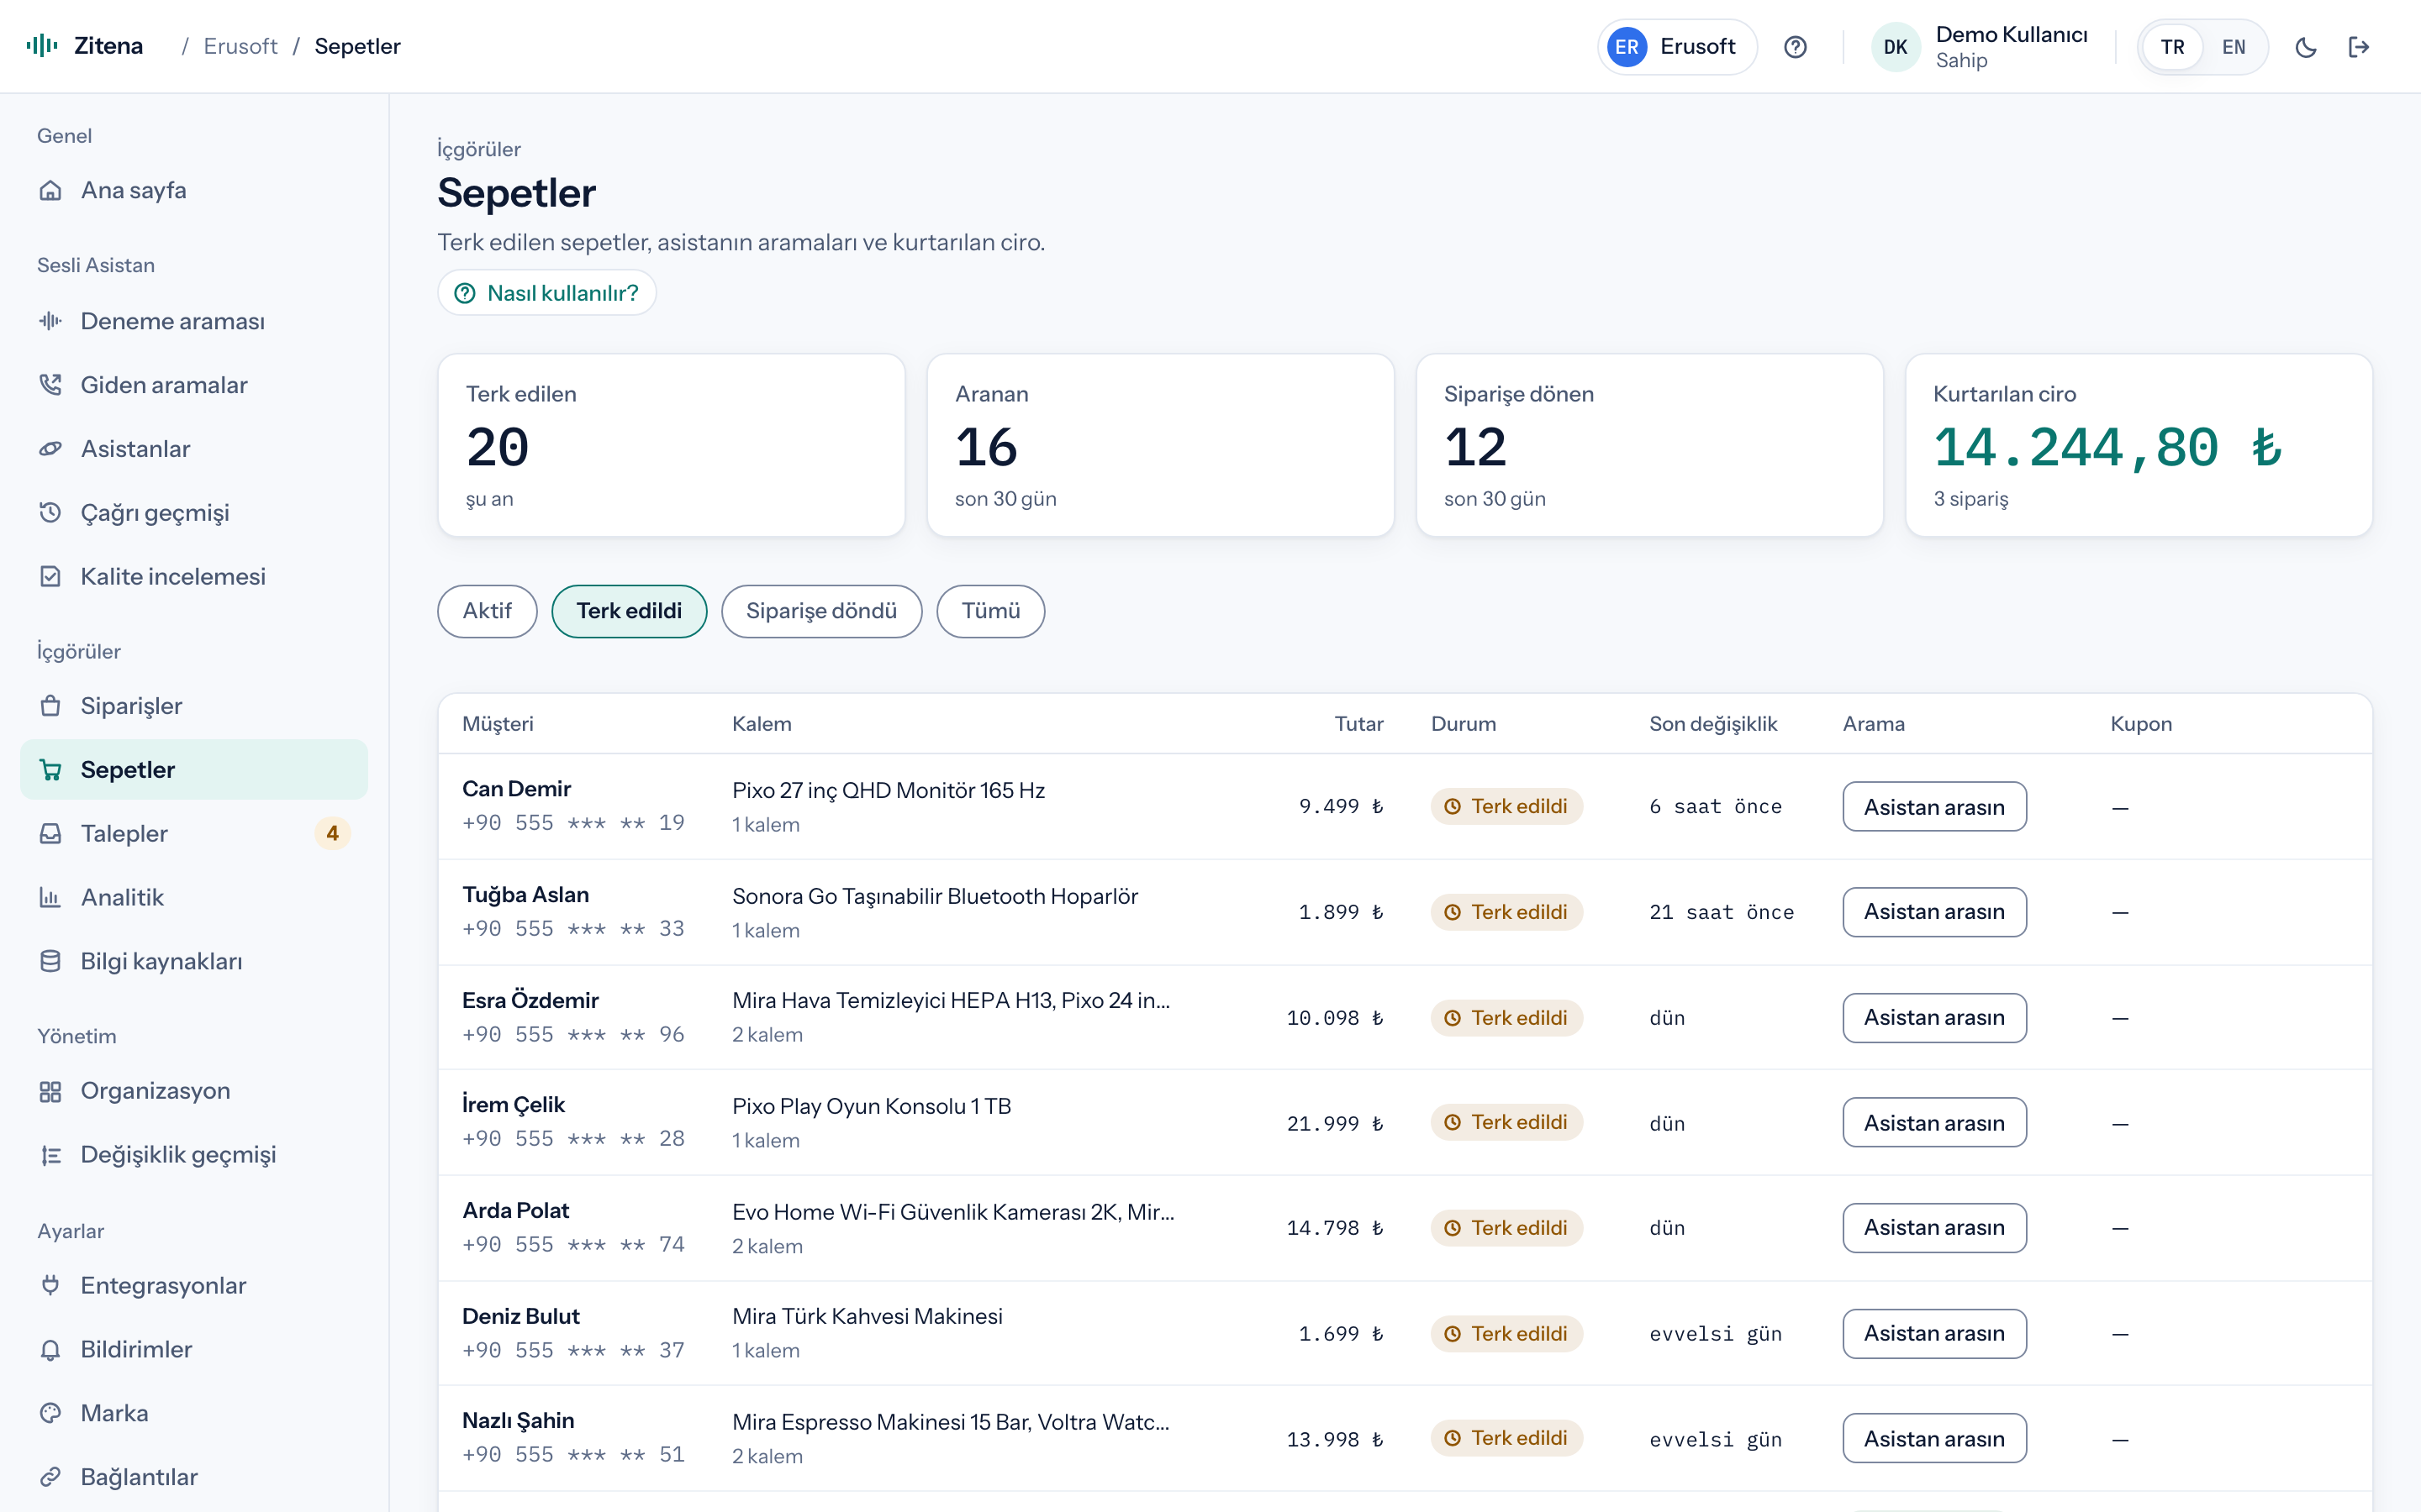Select the Aktif filter tab
Image resolution: width=2421 pixels, height=1512 pixels.
pyautogui.click(x=488, y=611)
